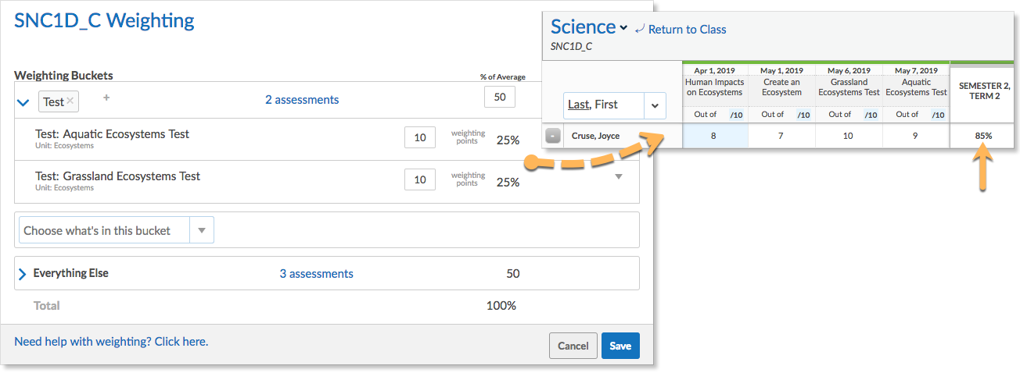
Task: Open the Need help with weighting link
Action: pos(111,342)
